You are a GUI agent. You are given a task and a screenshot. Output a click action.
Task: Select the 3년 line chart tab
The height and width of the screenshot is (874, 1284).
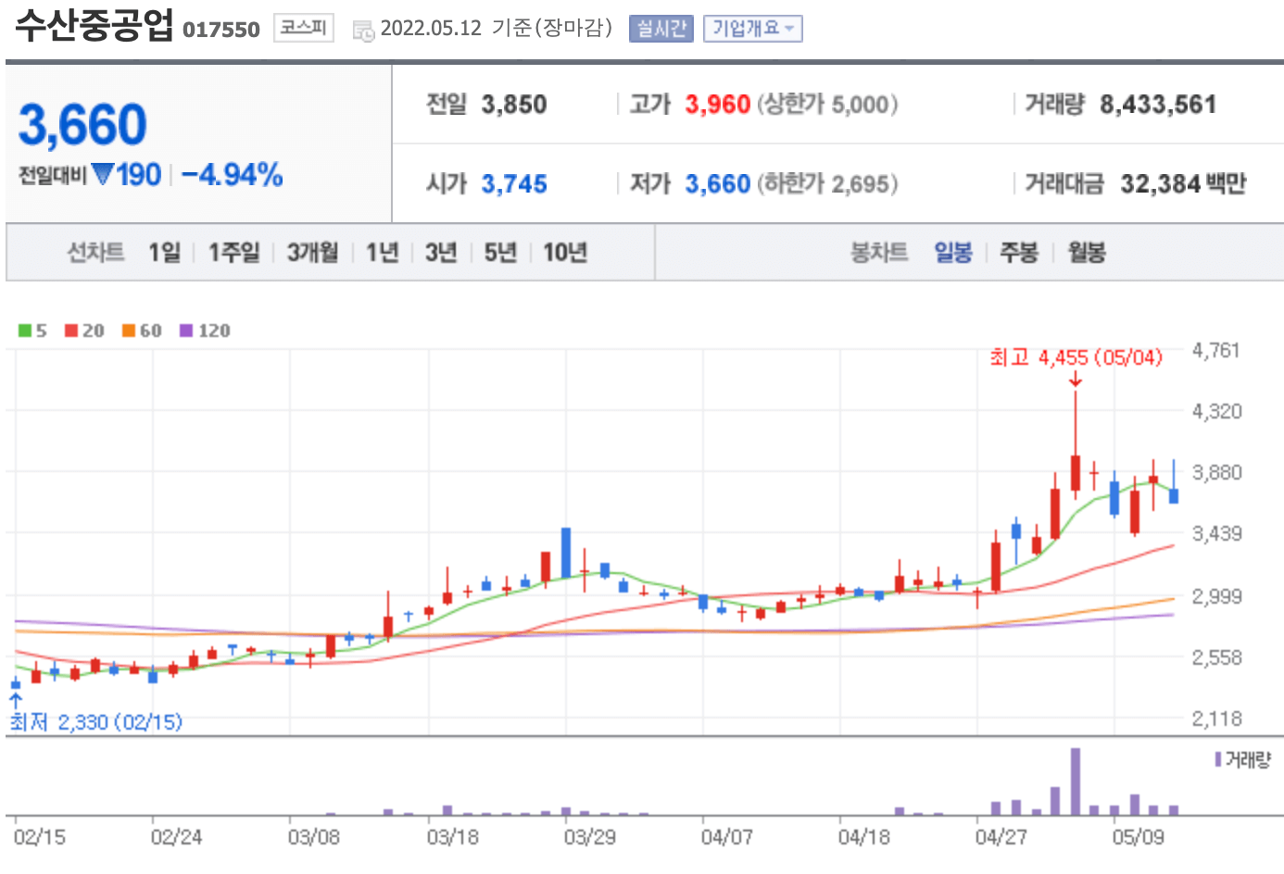click(x=441, y=252)
